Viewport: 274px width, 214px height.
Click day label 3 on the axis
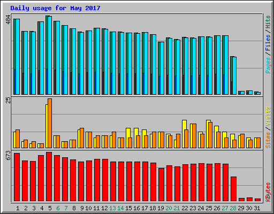[34, 208]
